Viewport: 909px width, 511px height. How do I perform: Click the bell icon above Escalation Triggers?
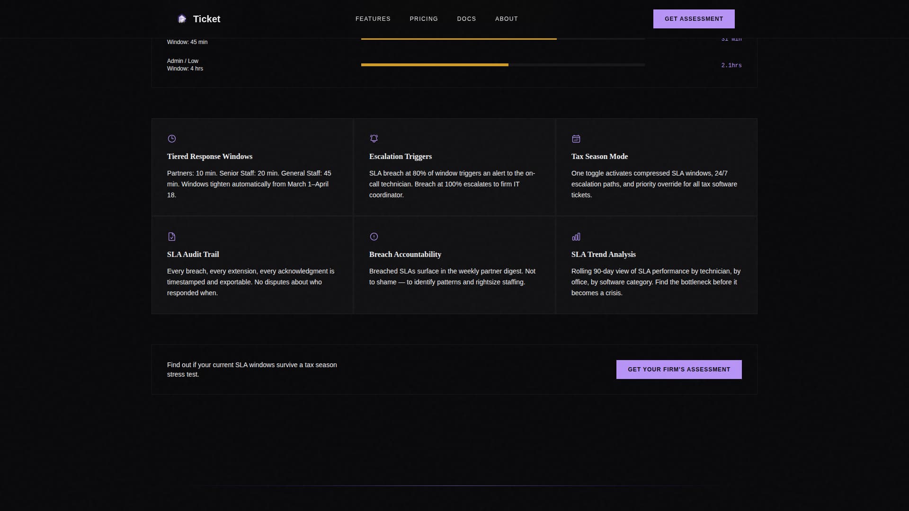pyautogui.click(x=374, y=138)
